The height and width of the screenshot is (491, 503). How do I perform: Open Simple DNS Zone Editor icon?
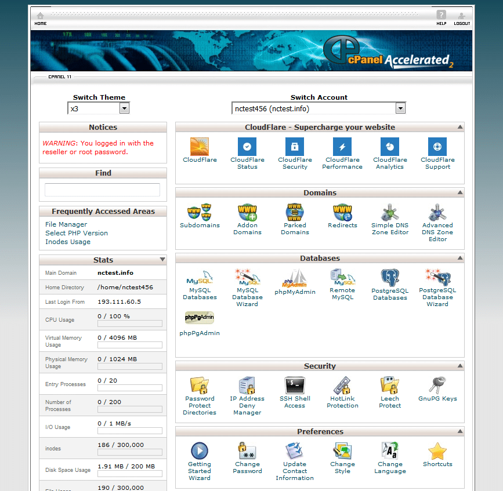pyautogui.click(x=390, y=212)
